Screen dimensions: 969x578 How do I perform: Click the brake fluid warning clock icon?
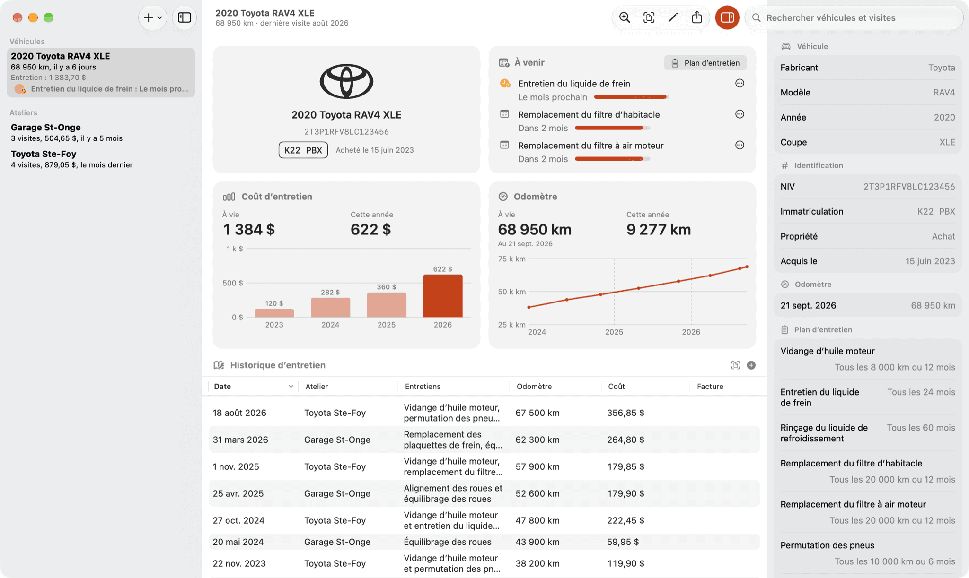pyautogui.click(x=505, y=84)
